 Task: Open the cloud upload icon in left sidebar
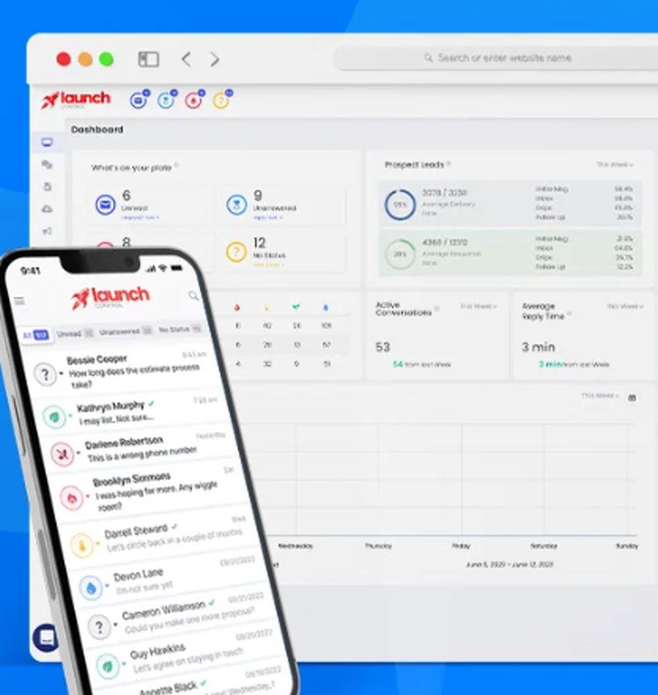47,209
